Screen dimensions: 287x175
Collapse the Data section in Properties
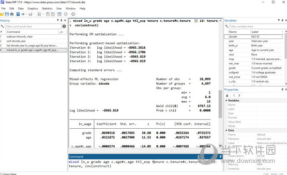pos(226,130)
